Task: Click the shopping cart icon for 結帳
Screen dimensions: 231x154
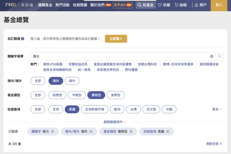Action: [176, 5]
